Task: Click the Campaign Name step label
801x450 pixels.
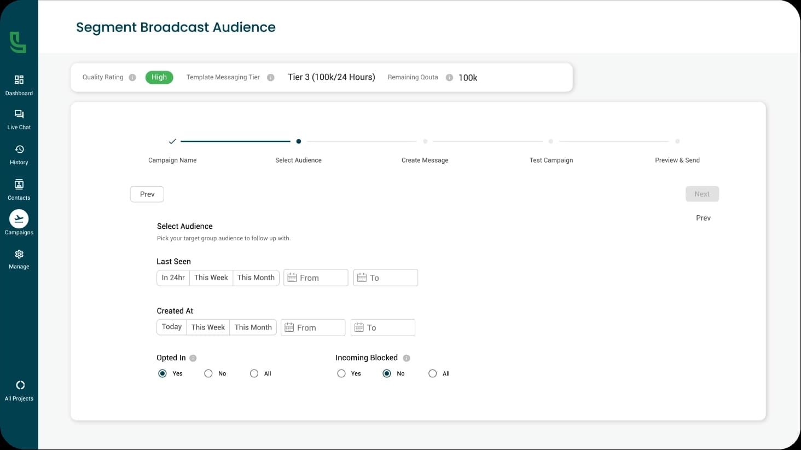Action: click(x=172, y=160)
